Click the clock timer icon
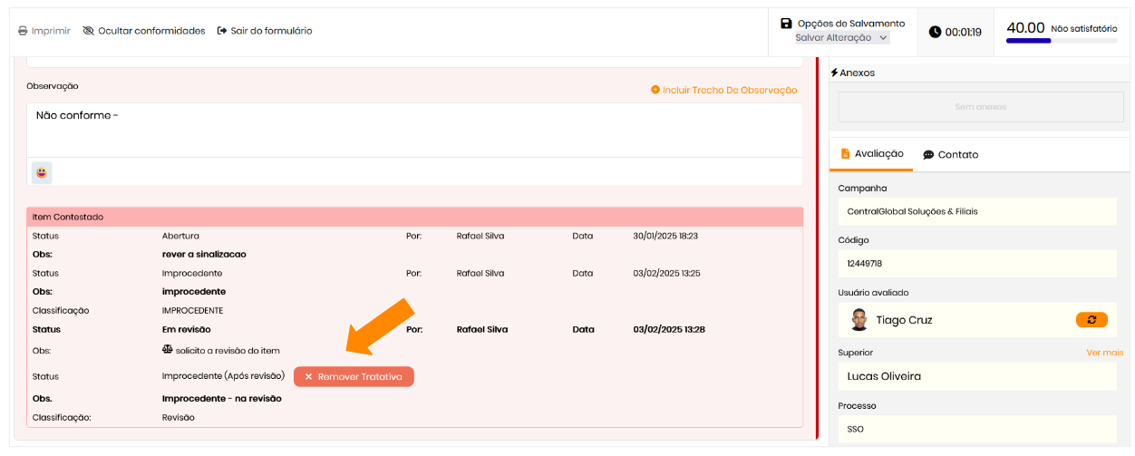 pyautogui.click(x=935, y=32)
